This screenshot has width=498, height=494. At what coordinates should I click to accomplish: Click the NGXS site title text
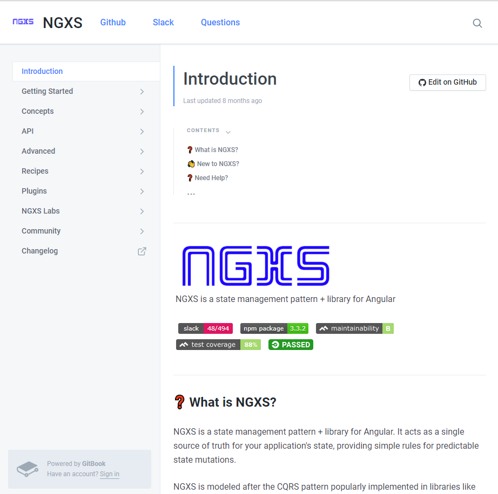63,23
